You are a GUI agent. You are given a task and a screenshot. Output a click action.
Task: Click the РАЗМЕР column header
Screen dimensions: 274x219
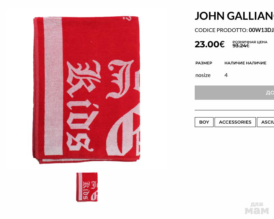point(204,63)
